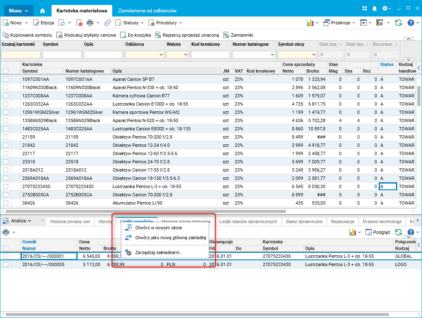Click the paperclip attachments icon
Screen dimensions: 422x318
107,23
